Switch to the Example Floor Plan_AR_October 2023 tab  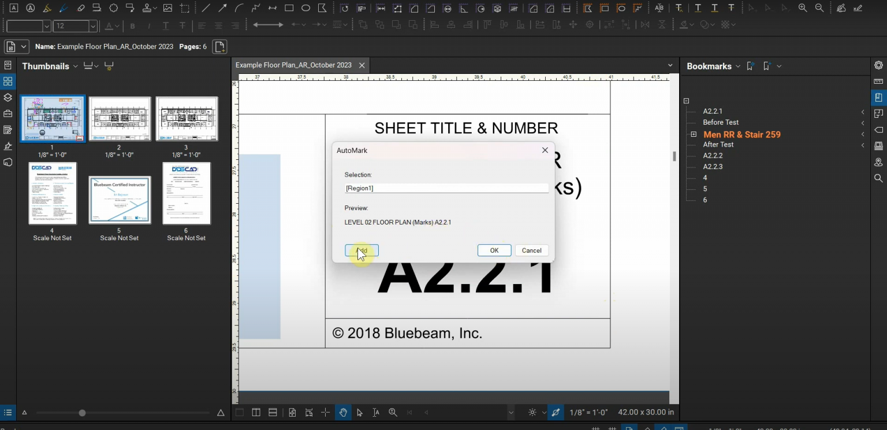pyautogui.click(x=293, y=65)
